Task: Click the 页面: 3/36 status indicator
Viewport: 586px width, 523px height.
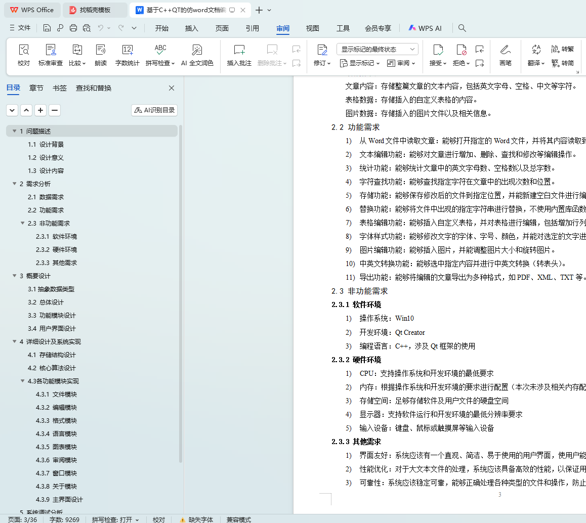Action: pyautogui.click(x=22, y=519)
